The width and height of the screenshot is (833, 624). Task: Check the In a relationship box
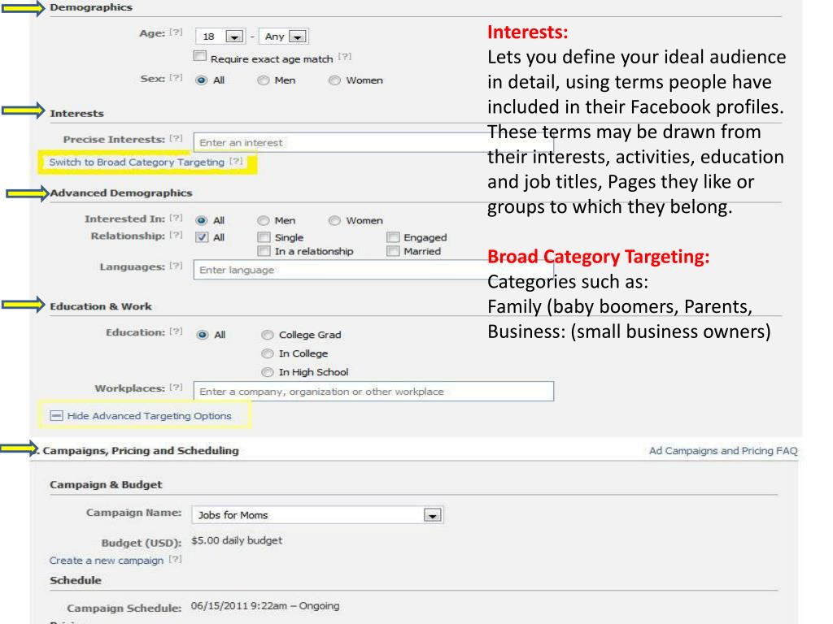tap(264, 251)
